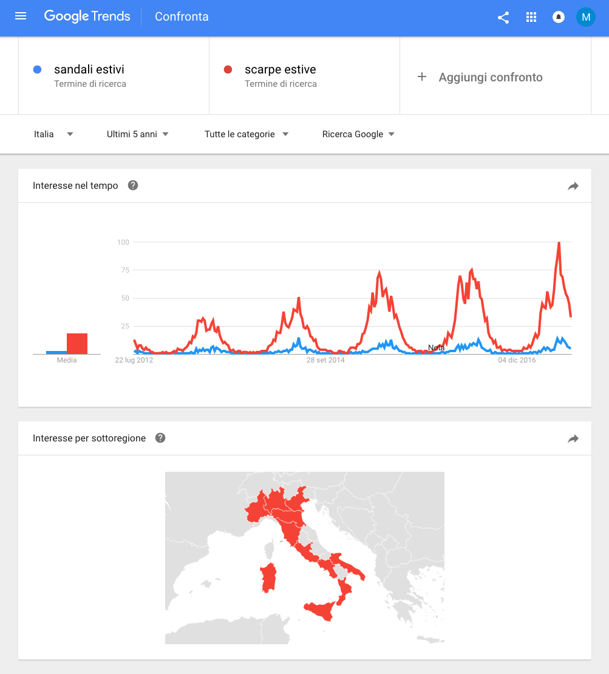Click help icon beside Interesse nel tempo

tap(133, 185)
